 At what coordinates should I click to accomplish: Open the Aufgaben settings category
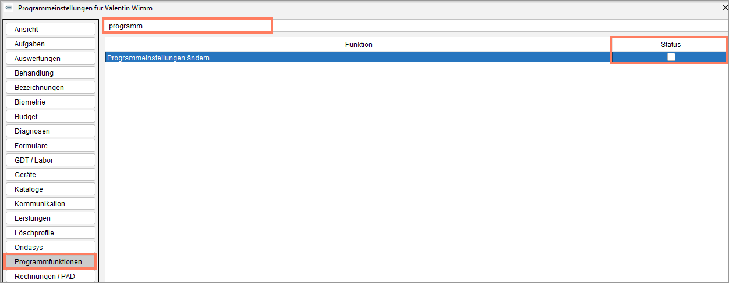(51, 44)
